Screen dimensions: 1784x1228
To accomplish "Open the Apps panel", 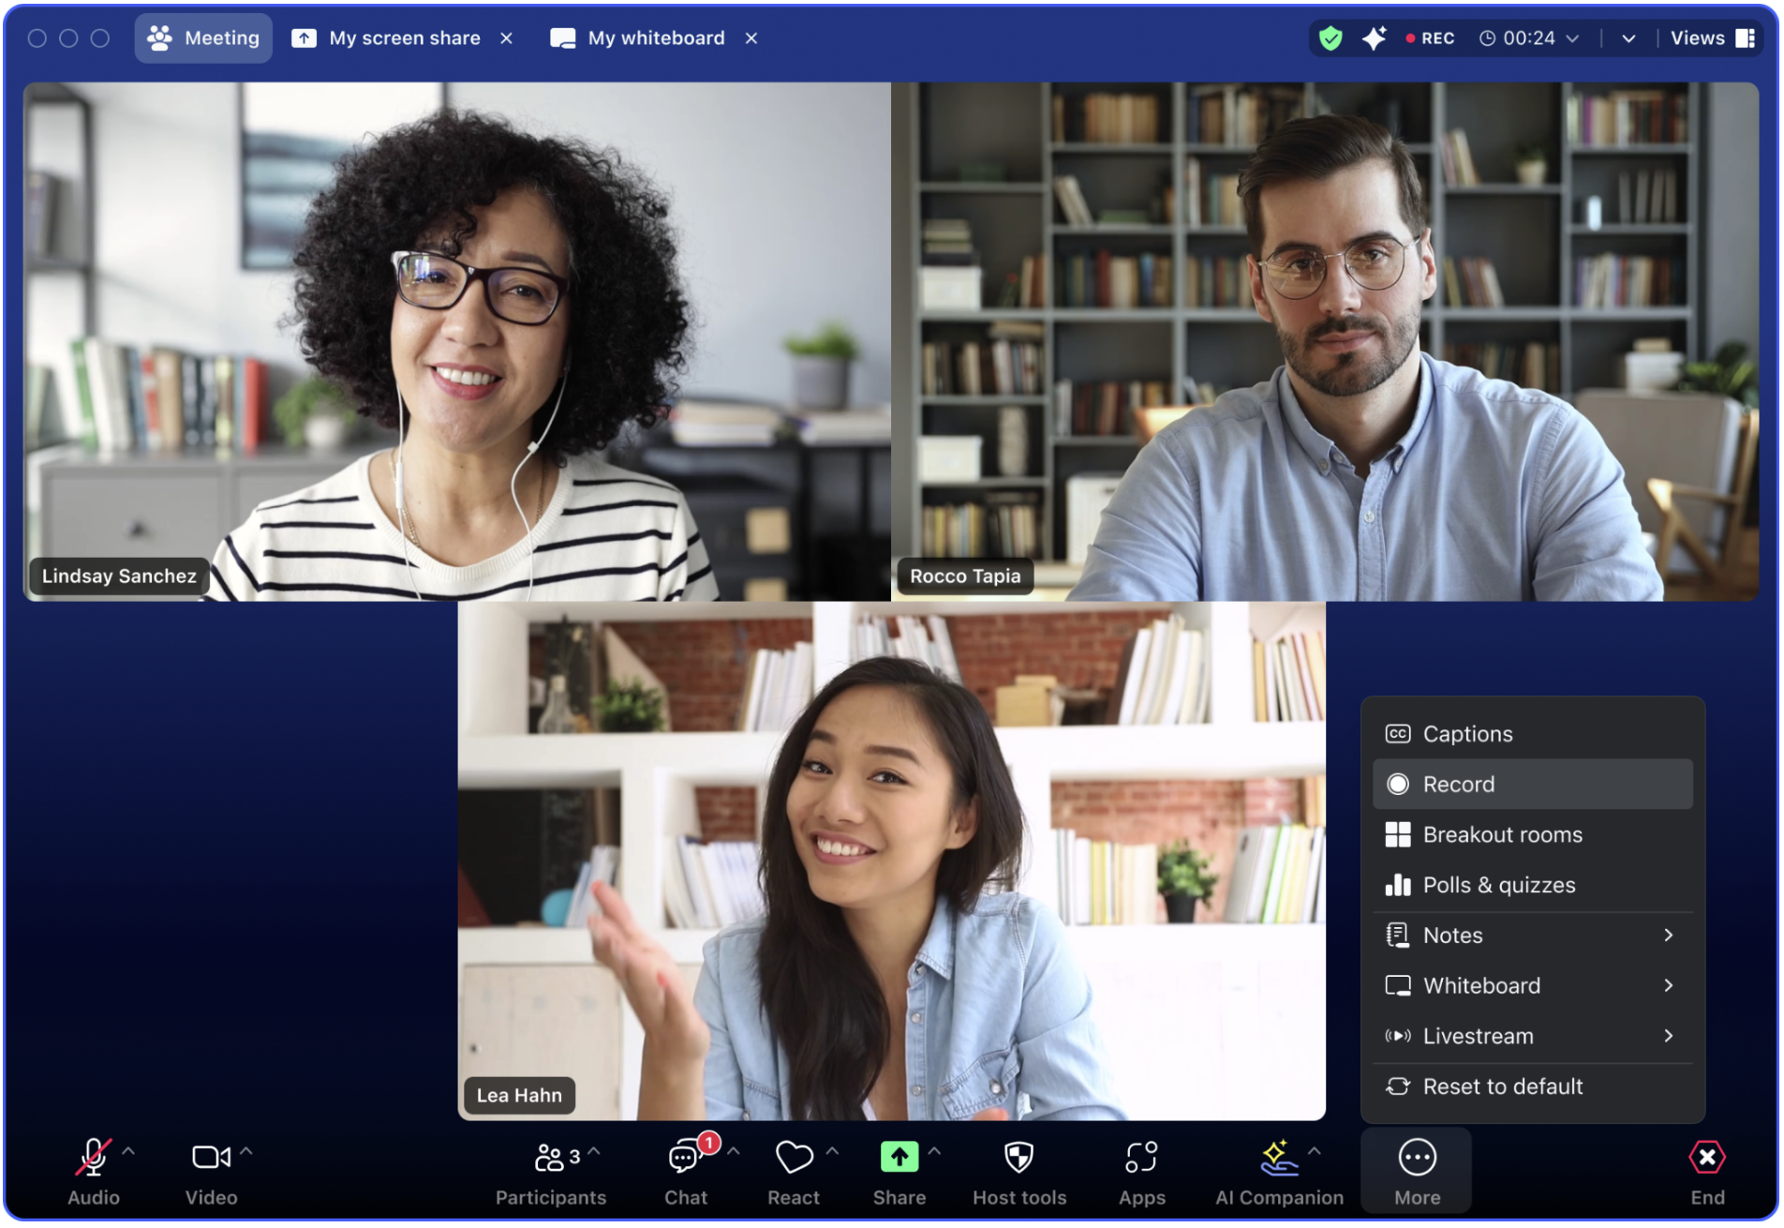I will point(1141,1170).
